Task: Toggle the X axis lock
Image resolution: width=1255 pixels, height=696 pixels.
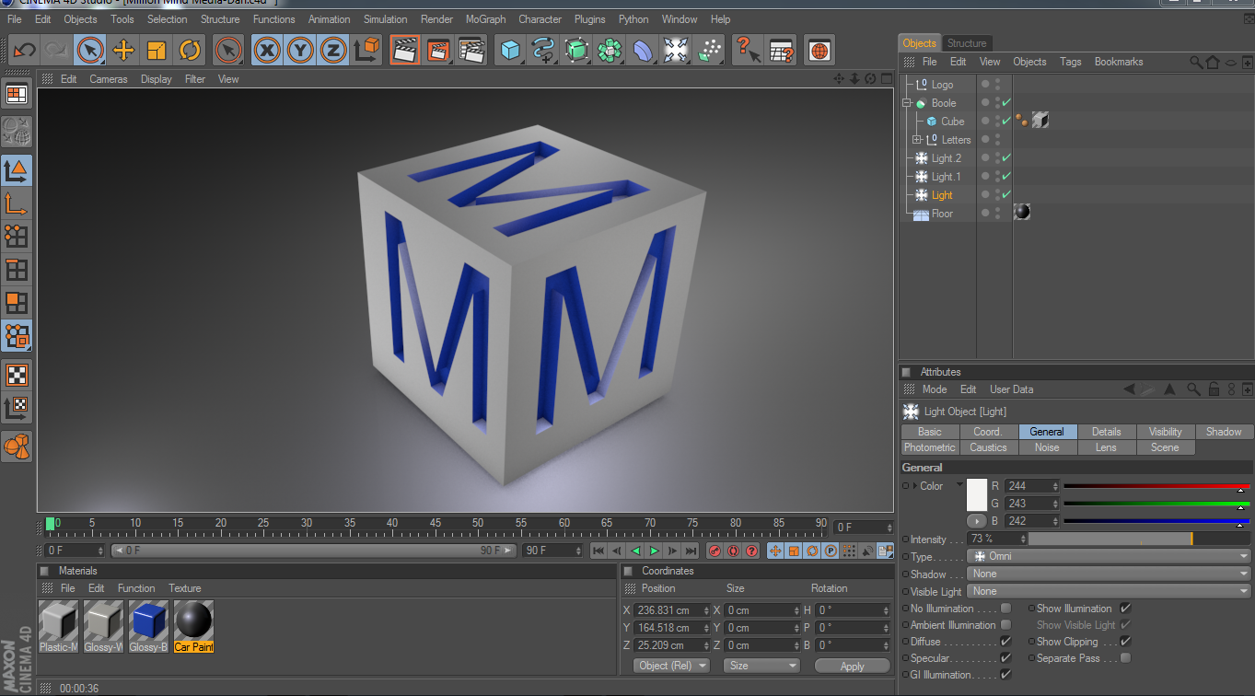Action: 267,50
